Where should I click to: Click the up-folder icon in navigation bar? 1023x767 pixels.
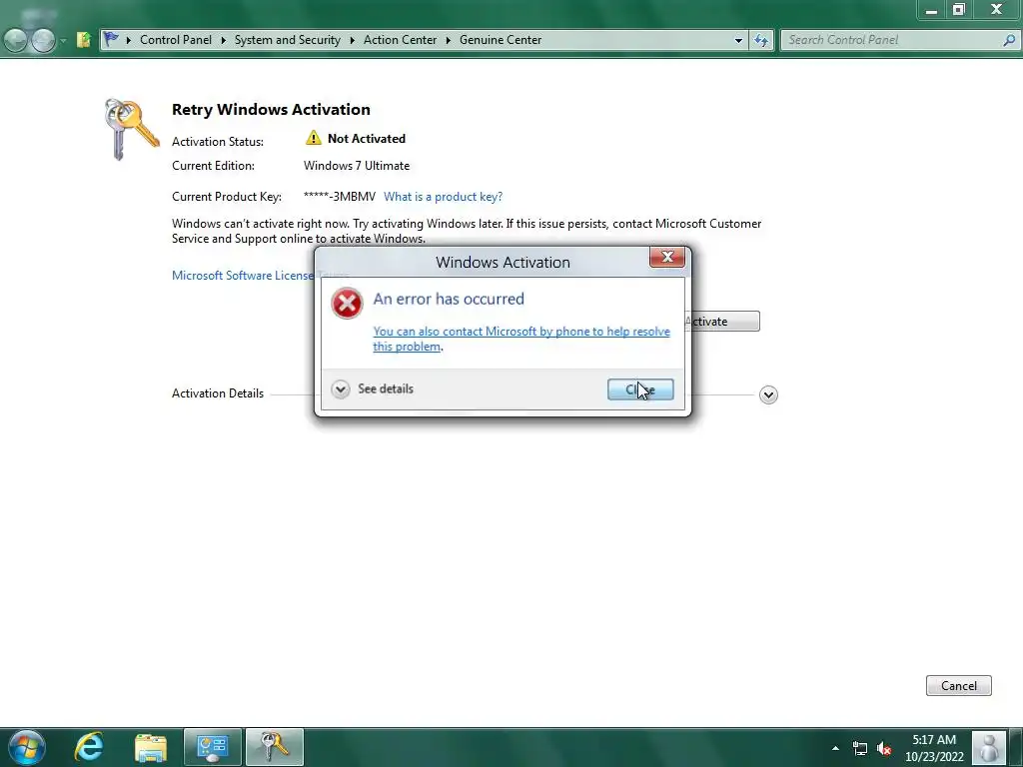84,40
